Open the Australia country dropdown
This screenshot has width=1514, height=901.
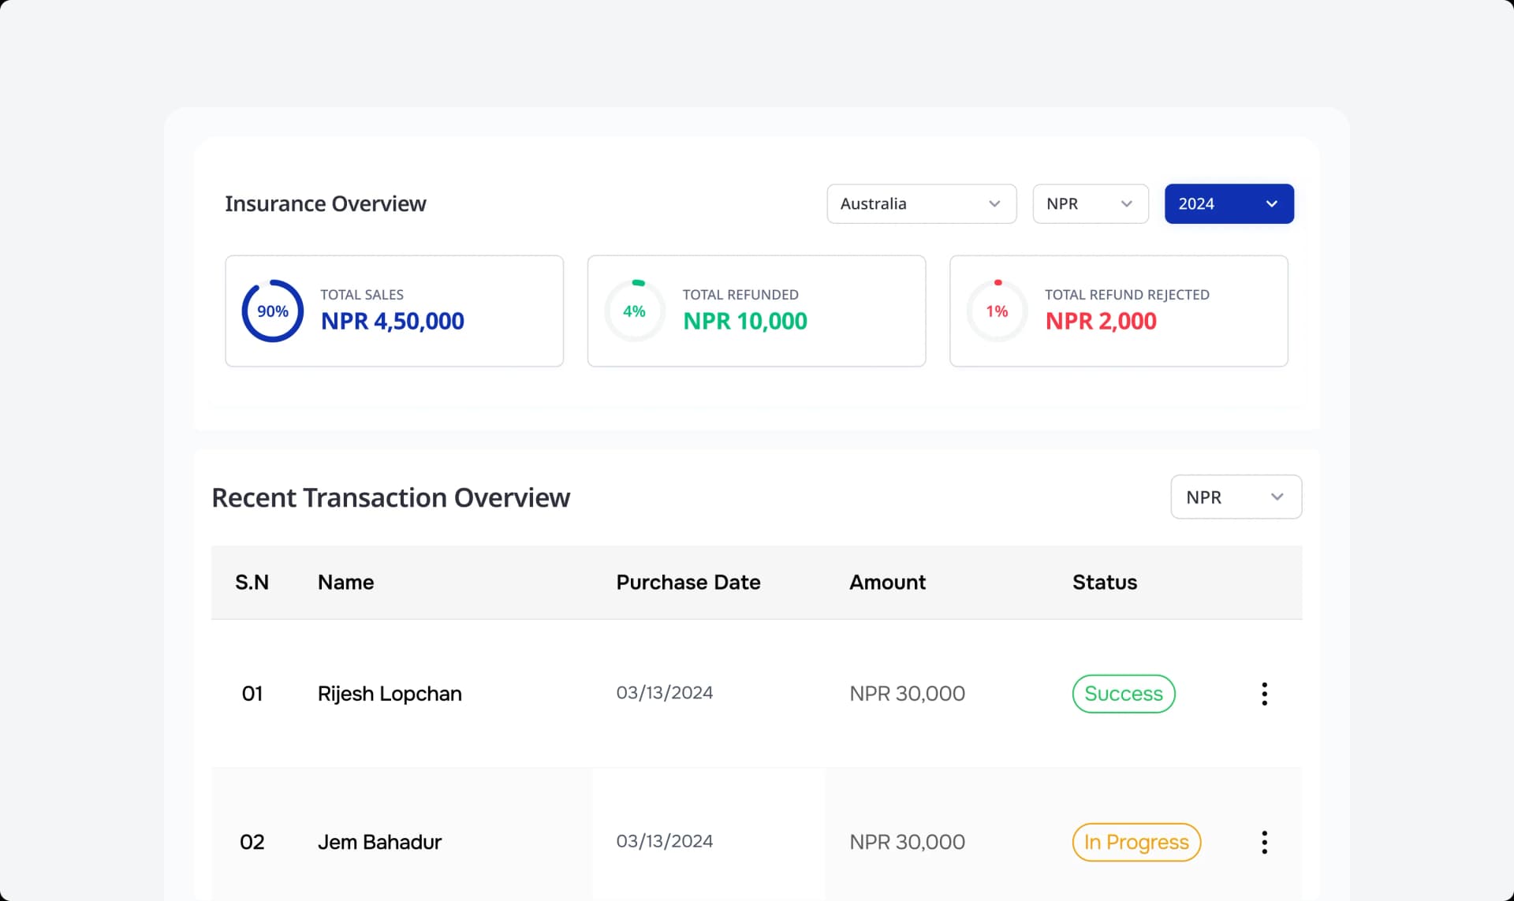(x=921, y=203)
